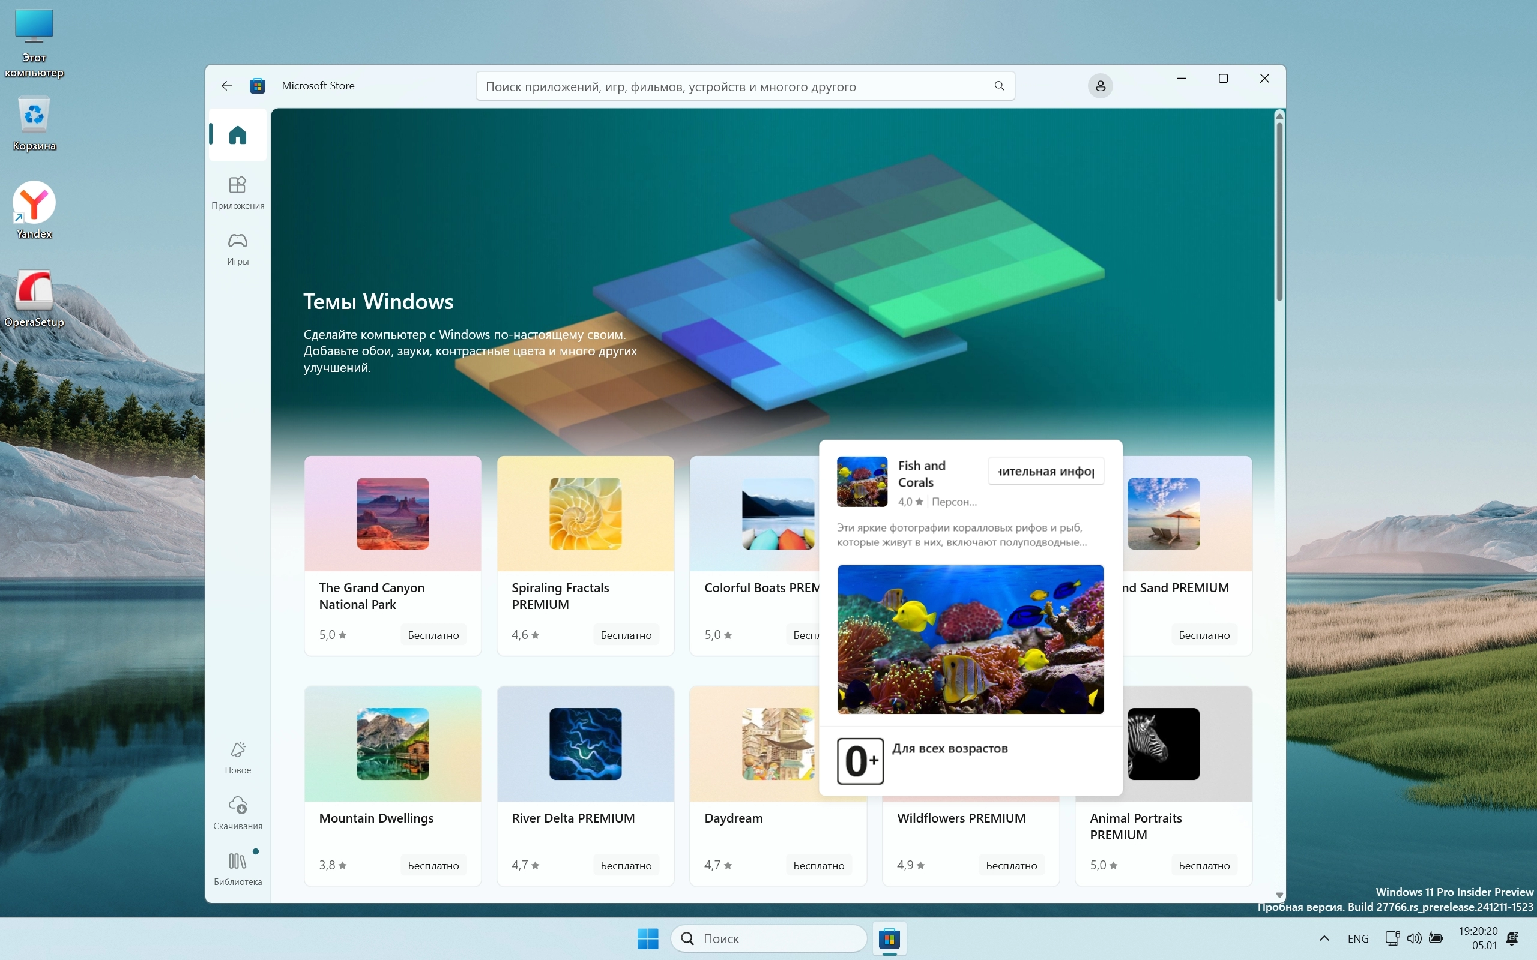Open the Приложения (Apps) section

(238, 192)
